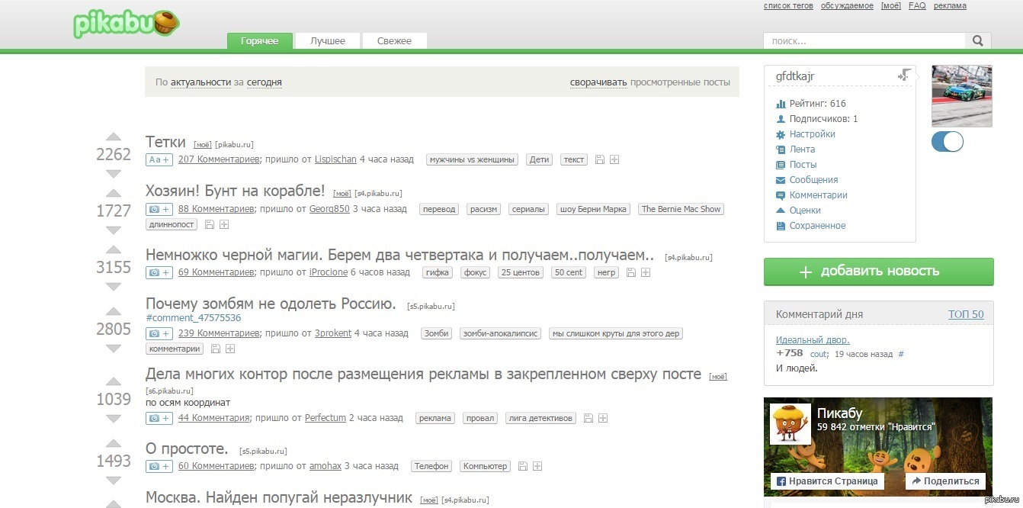
Task: Click the logout icon beside username gfdtkajr
Action: click(x=904, y=75)
